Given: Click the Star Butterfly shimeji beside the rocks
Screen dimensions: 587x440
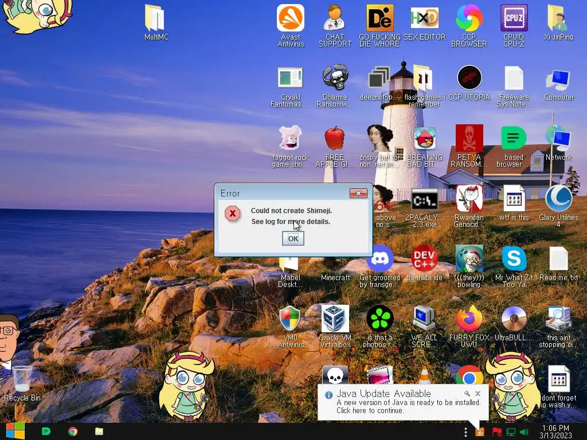Looking at the screenshot, I should (x=187, y=386).
